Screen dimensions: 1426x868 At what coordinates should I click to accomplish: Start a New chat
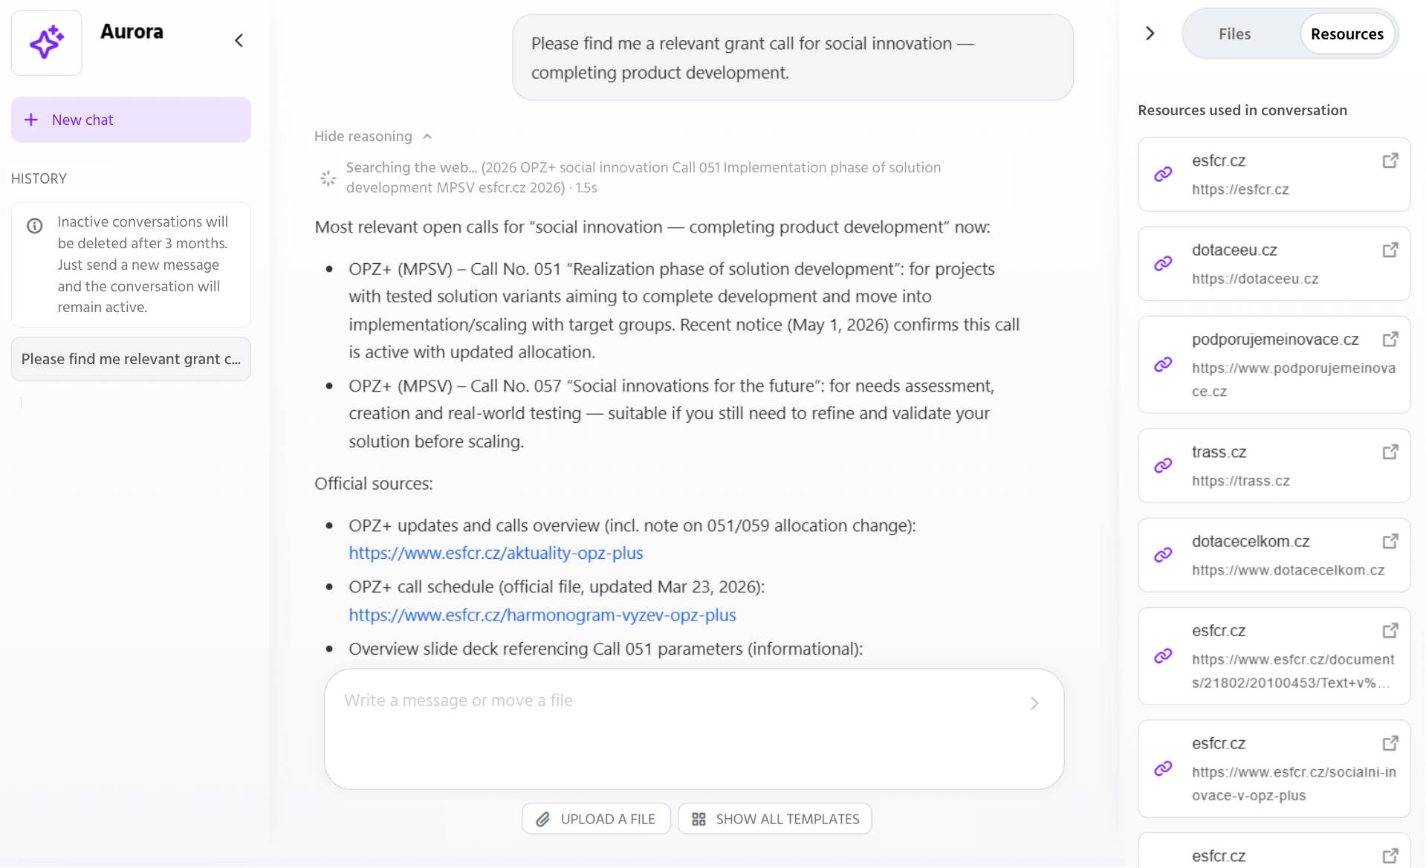[131, 120]
